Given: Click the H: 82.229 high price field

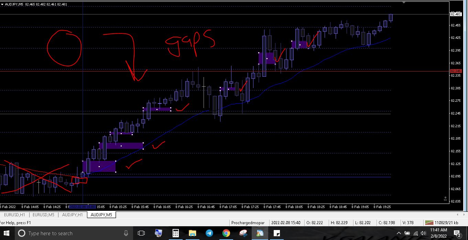Looking at the screenshot, I should point(339,223).
